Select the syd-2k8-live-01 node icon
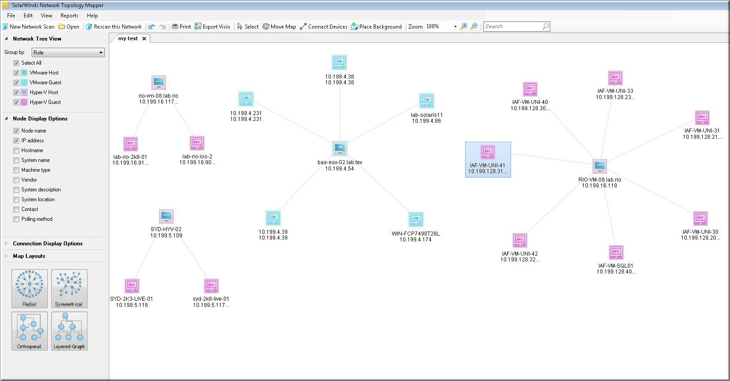The height and width of the screenshot is (381, 730). coord(211,286)
